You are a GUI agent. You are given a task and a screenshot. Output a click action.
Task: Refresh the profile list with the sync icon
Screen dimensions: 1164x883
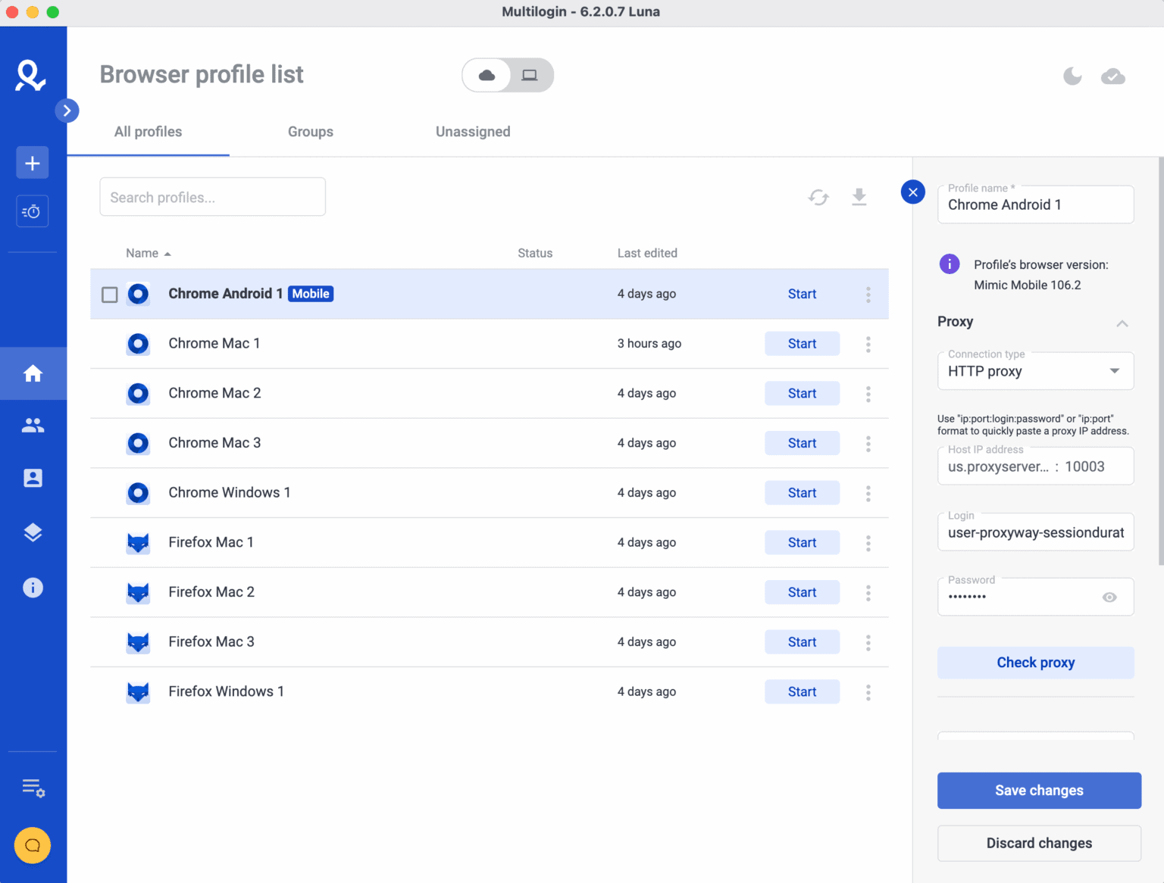pos(818,197)
